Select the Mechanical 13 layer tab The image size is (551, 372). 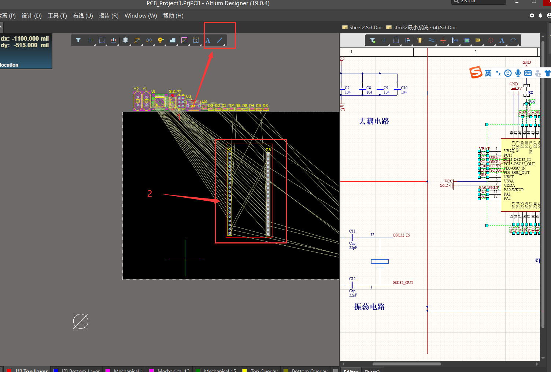(170, 370)
